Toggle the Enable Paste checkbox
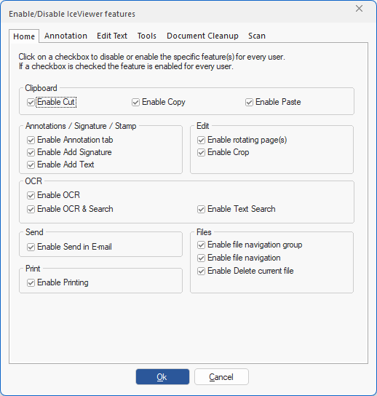The image size is (377, 396). tap(249, 103)
